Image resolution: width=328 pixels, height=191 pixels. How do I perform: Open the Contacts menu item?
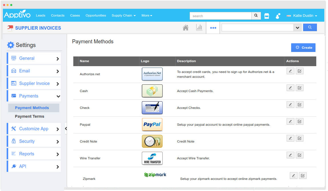[x=58, y=15]
